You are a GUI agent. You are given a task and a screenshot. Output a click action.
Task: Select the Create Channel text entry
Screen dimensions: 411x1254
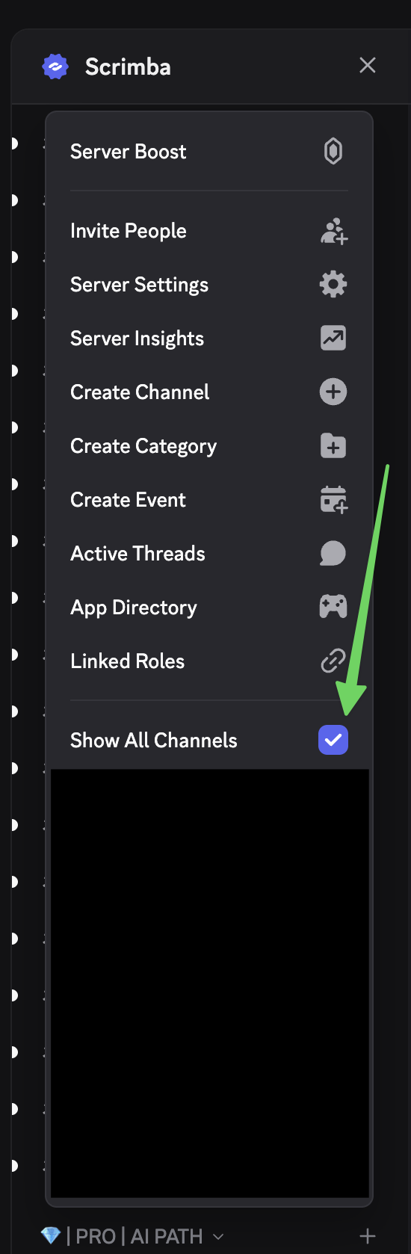[x=140, y=392]
